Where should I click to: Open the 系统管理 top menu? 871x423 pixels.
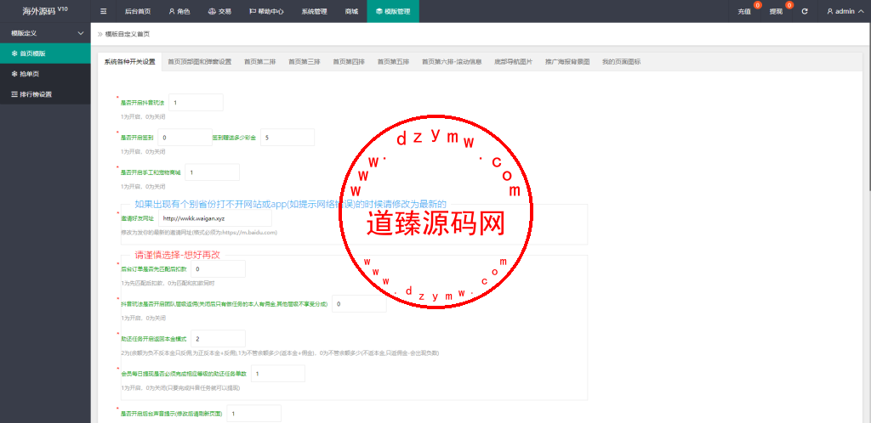pos(315,11)
